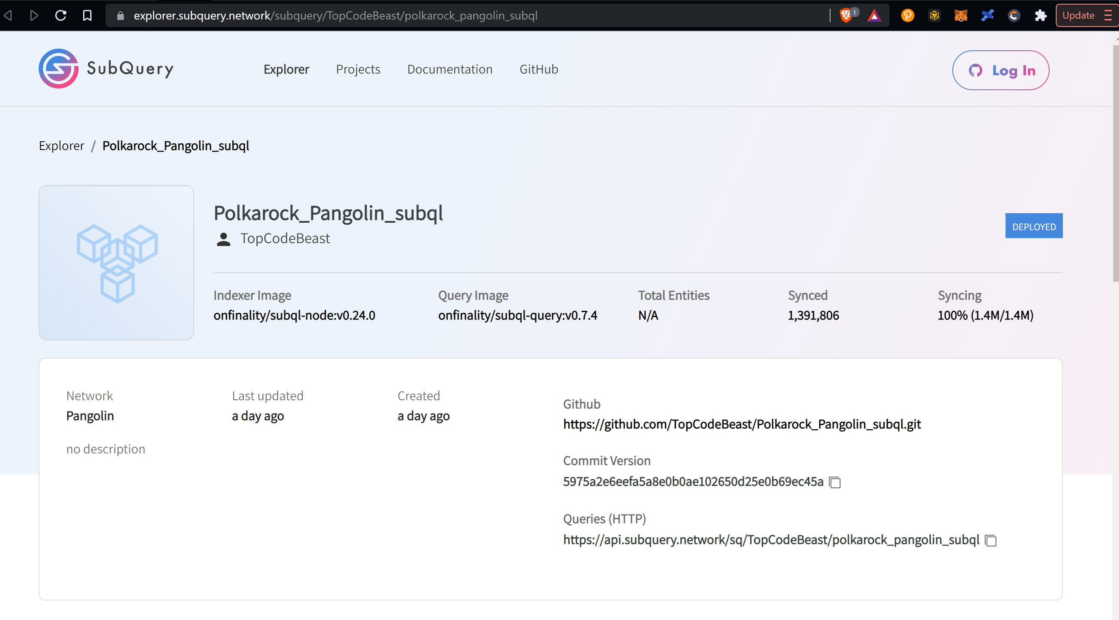Click Explorer in the breadcrumb
Image resolution: width=1119 pixels, height=620 pixels.
coord(61,146)
